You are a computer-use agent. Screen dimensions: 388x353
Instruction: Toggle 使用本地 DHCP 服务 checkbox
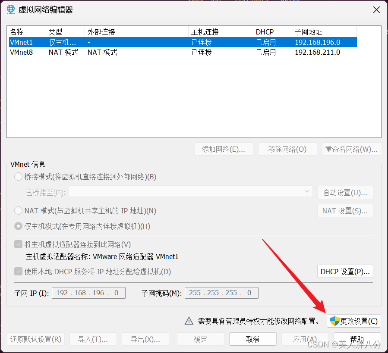pos(18,272)
